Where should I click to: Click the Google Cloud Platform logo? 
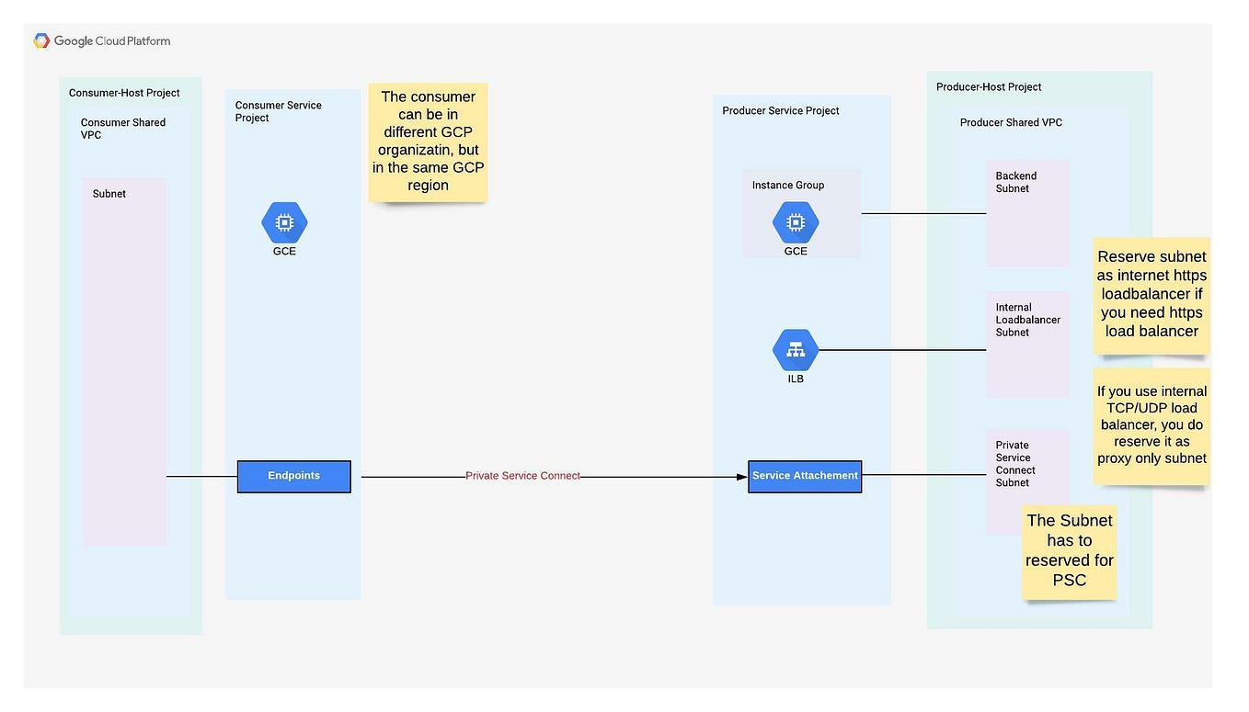point(101,40)
